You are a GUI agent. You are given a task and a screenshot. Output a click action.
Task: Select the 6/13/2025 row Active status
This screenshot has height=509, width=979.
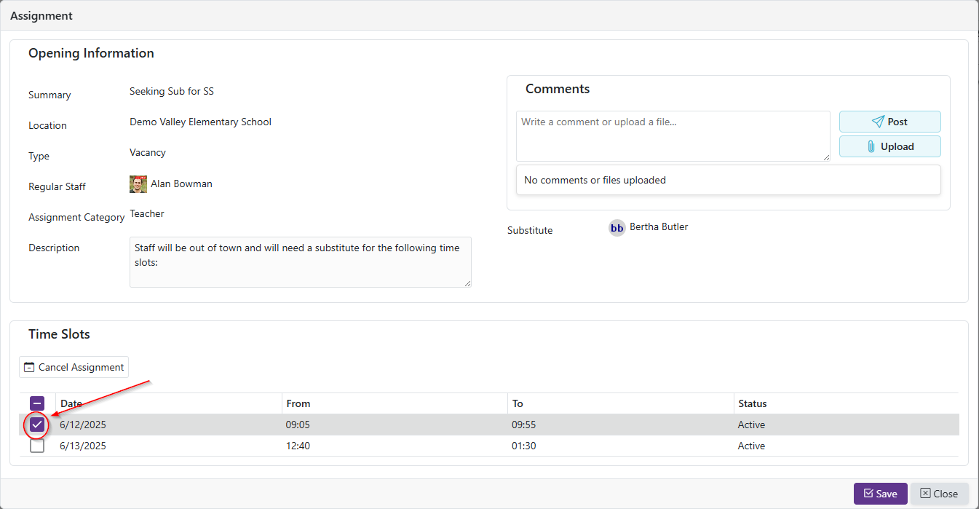(751, 446)
